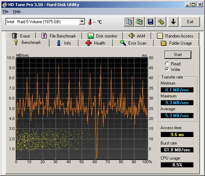Select the Read radio button

tap(167, 64)
